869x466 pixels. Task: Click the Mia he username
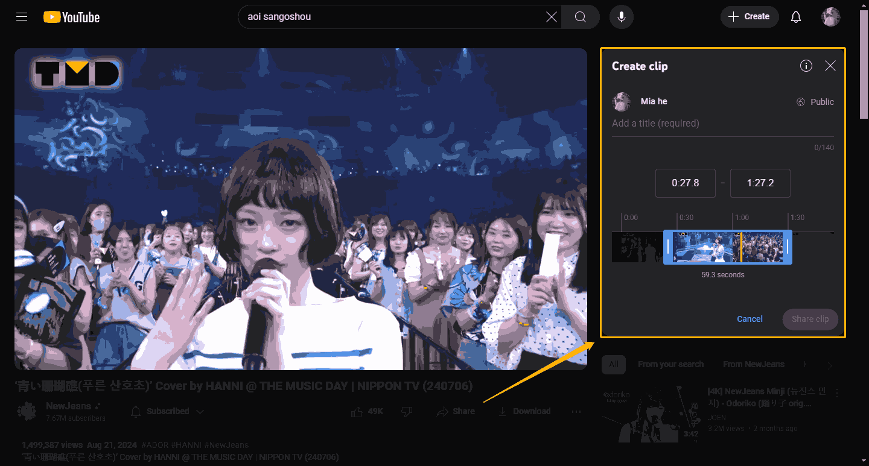[x=654, y=101]
